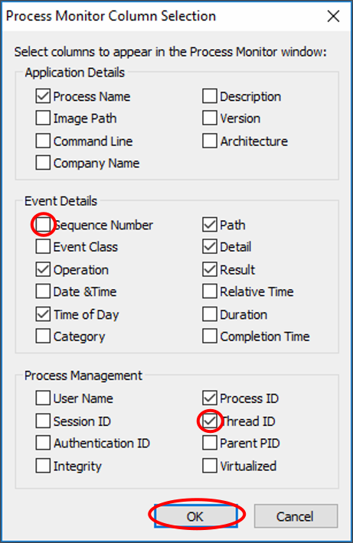Uncheck the Thread ID checkbox
353x543 pixels.
(210, 421)
